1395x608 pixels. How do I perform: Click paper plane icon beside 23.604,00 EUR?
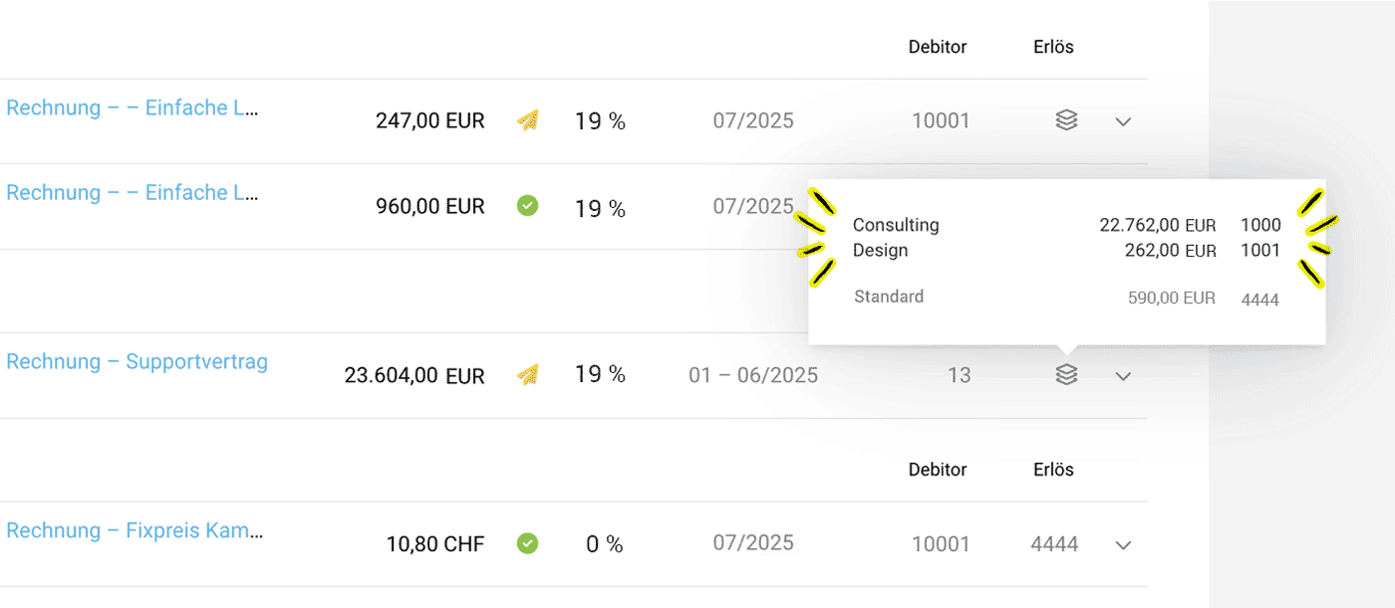tap(527, 375)
